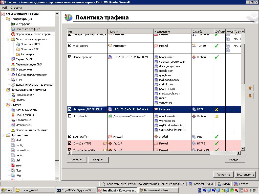Open the config log icon
This screenshot has height=194, width=259.
[13, 145]
